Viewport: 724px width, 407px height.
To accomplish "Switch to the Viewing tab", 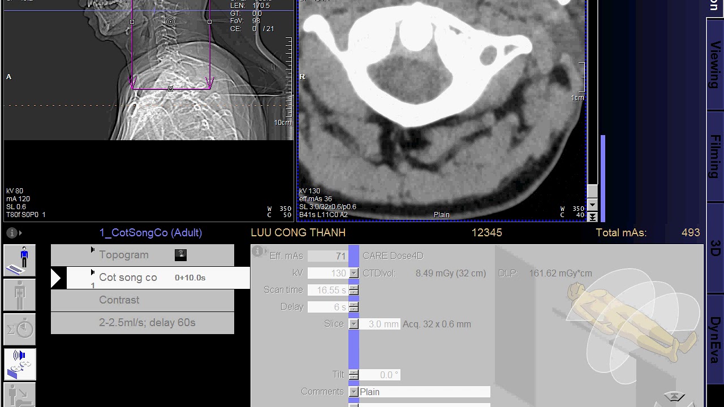I will click(x=715, y=64).
